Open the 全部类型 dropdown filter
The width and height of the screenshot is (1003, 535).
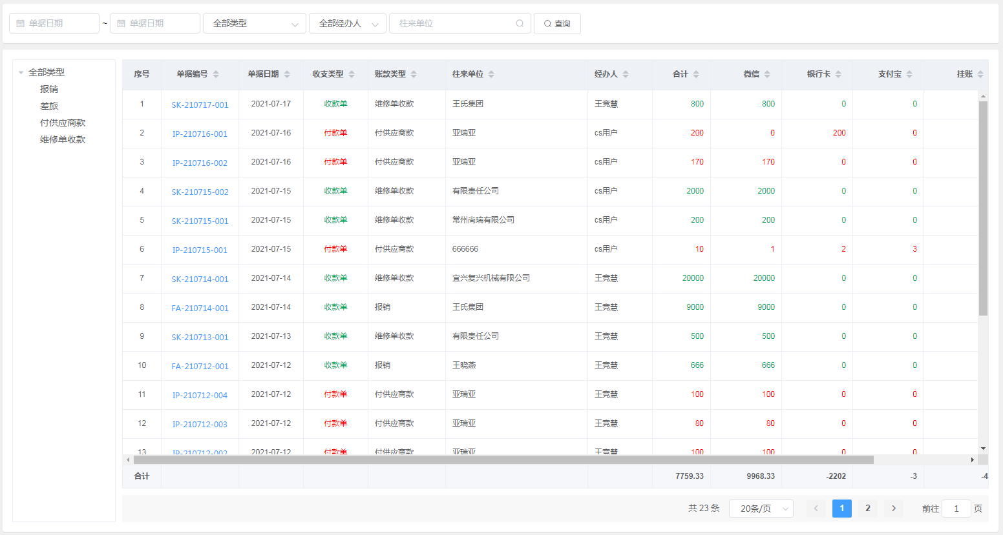255,23
